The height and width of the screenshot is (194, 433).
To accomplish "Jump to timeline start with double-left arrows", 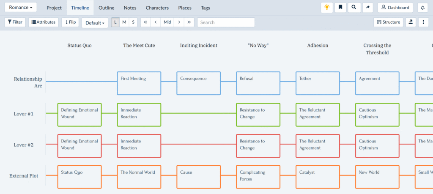I will click(x=145, y=22).
